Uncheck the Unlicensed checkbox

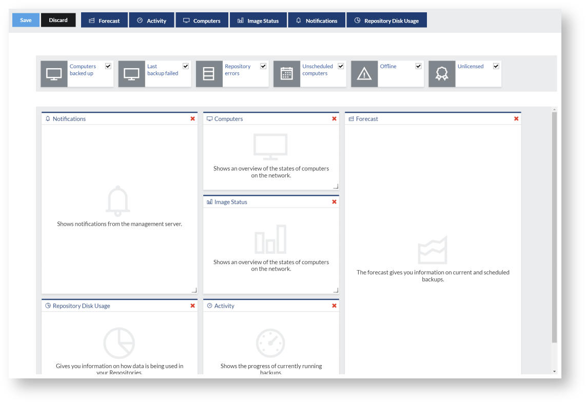(496, 66)
